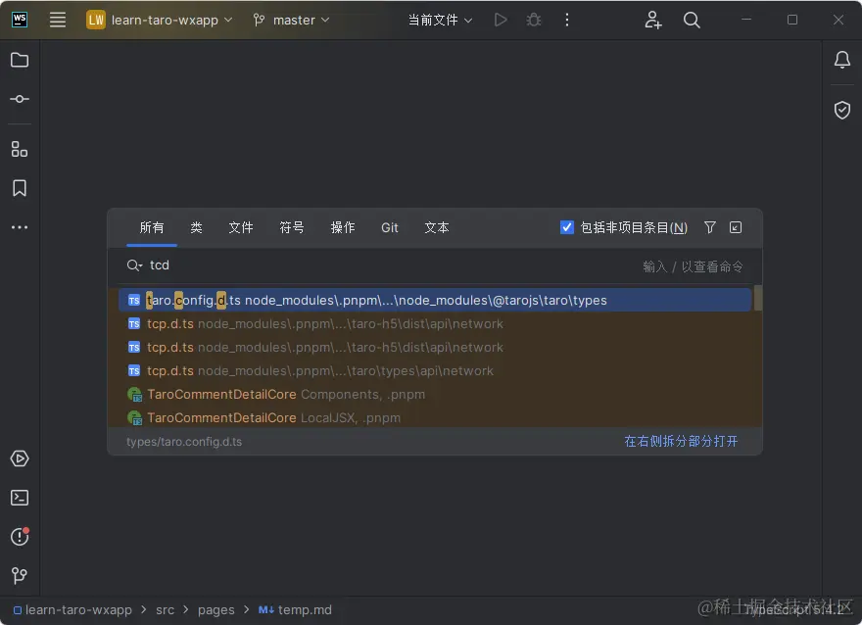Disable the 包括非项目条目 checkbox

(x=567, y=226)
